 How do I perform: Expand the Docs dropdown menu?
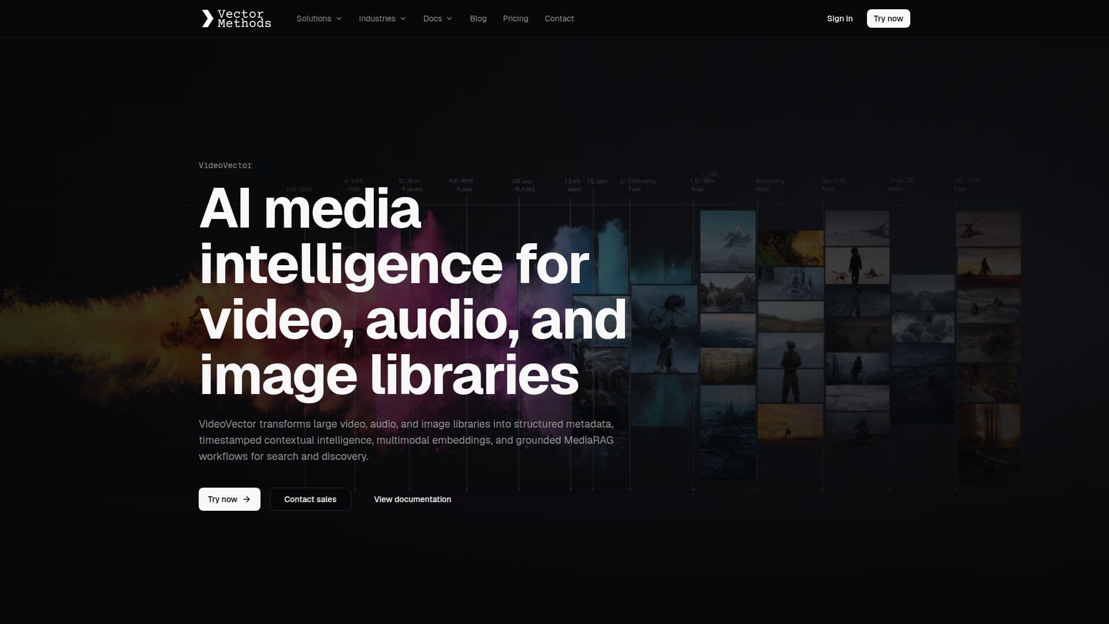[x=437, y=18]
